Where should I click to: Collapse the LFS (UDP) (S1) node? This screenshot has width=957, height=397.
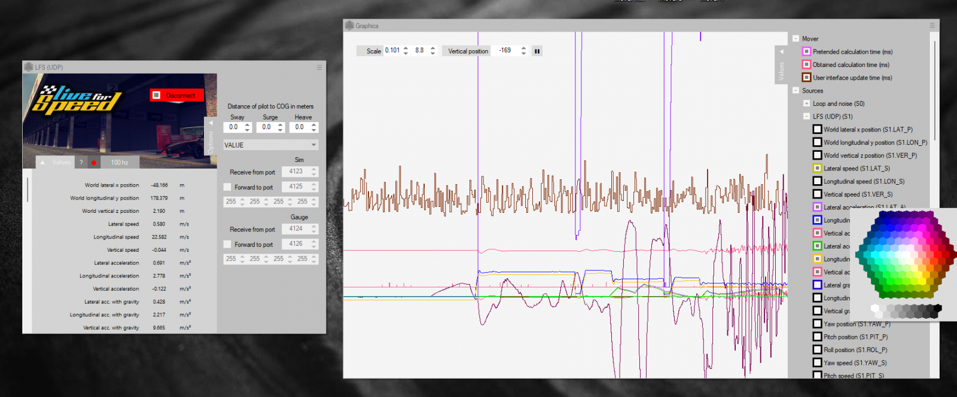pos(806,117)
